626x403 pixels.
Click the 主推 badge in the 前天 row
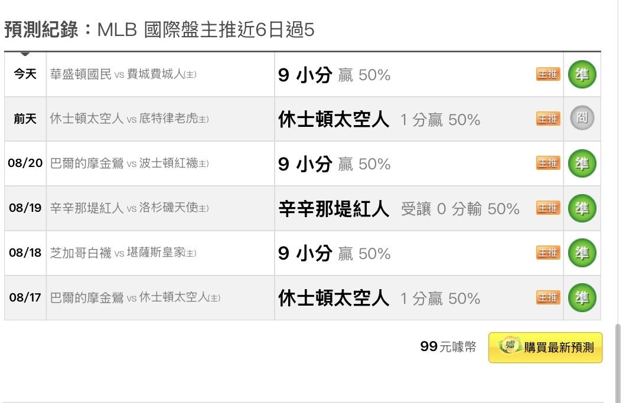pos(548,119)
